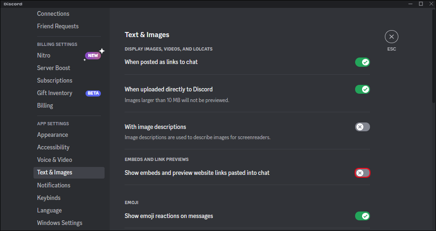Toggle emoji reactions on messages off
The height and width of the screenshot is (231, 436).
click(362, 216)
